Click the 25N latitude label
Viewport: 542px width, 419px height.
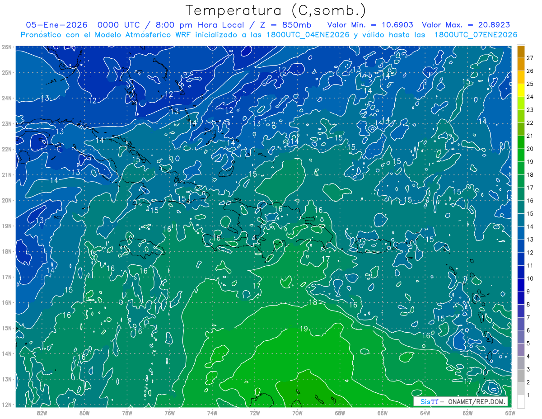pyautogui.click(x=7, y=72)
